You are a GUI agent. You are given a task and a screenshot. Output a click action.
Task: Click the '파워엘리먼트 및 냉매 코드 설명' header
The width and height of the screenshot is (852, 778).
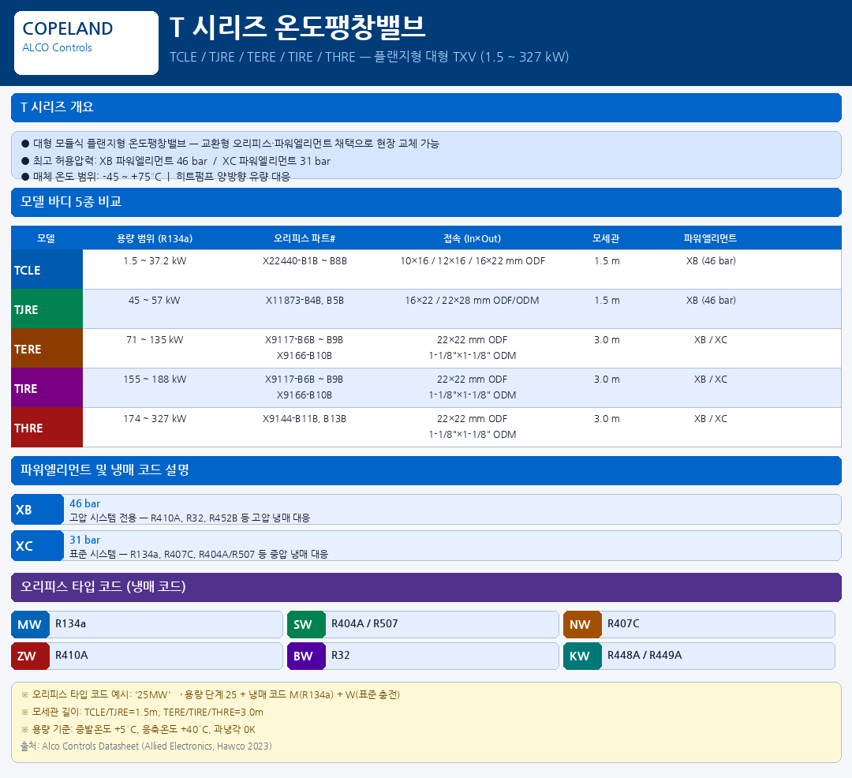(426, 470)
